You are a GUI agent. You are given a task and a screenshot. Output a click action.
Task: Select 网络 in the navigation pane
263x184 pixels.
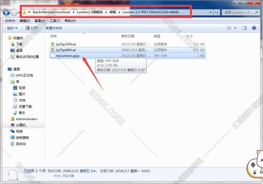point(19,131)
